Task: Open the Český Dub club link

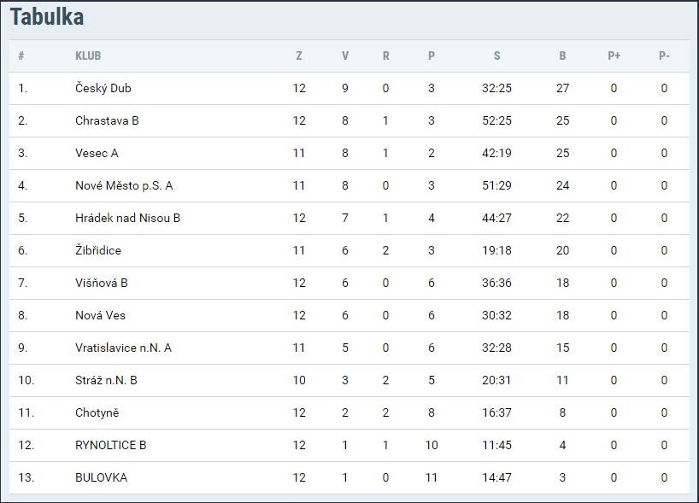Action: (x=103, y=88)
